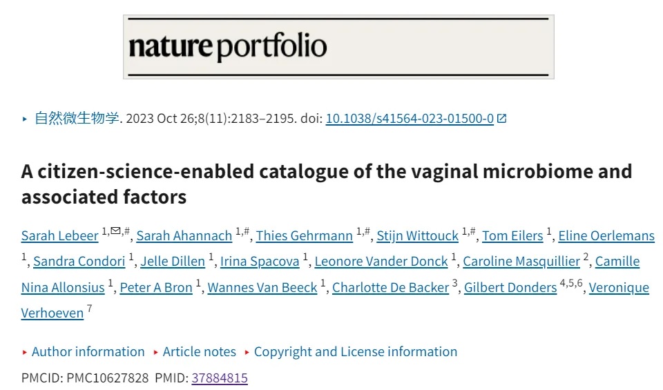Open author Sarah Lebeer's link
Image resolution: width=663 pixels, height=390 pixels.
pos(59,236)
